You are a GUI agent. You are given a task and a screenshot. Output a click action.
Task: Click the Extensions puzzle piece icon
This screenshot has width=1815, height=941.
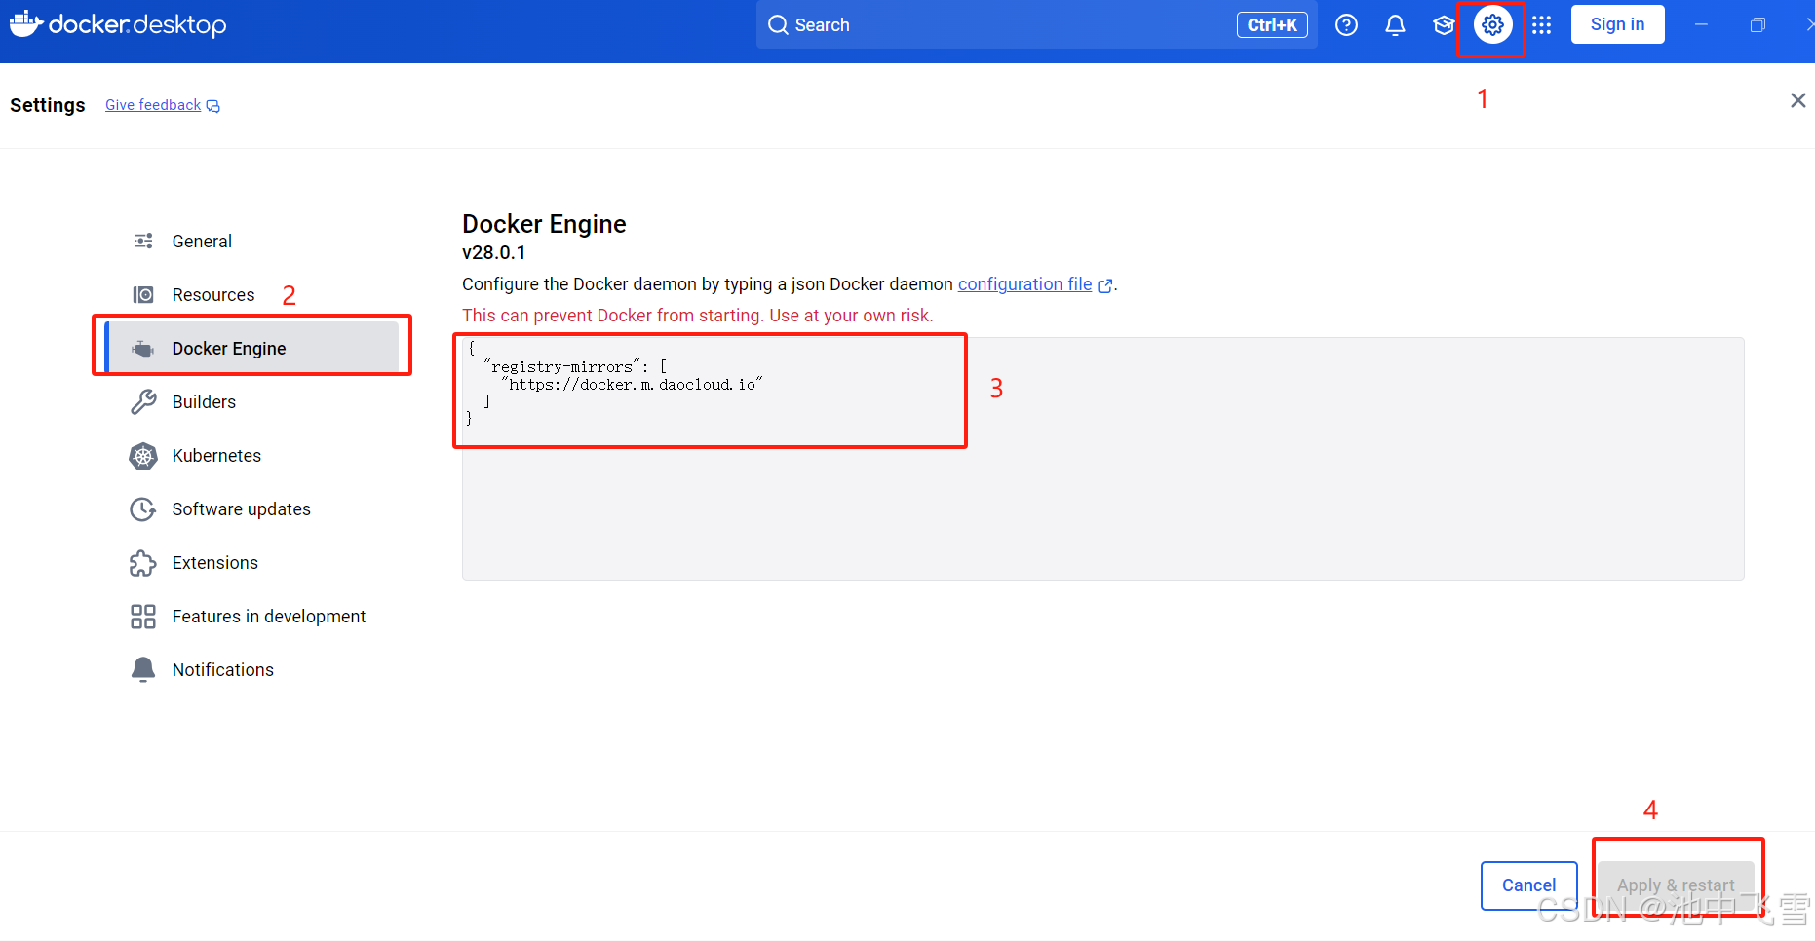pyautogui.click(x=143, y=563)
